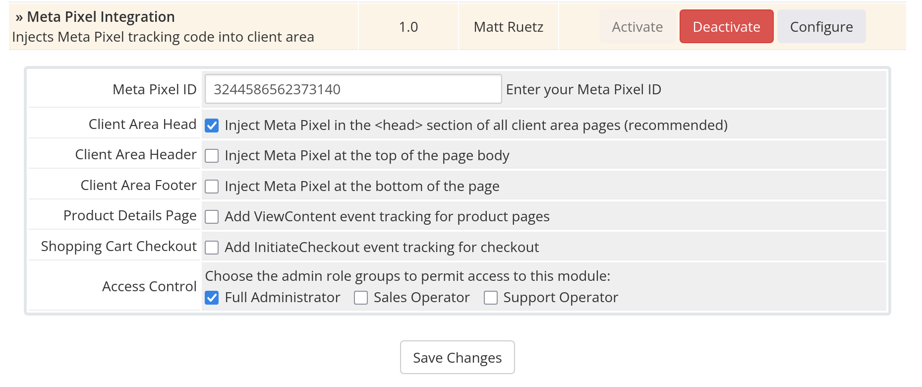Click 'Add InitiateCheckout event tracking' label text
922x387 pixels.
[382, 248]
